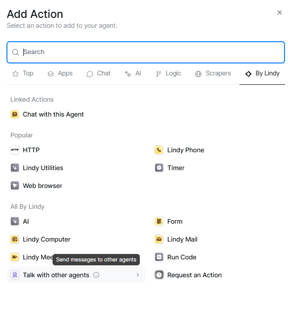Click the Lindy Meeting camera icon
The width and height of the screenshot is (288, 310).
click(x=15, y=257)
